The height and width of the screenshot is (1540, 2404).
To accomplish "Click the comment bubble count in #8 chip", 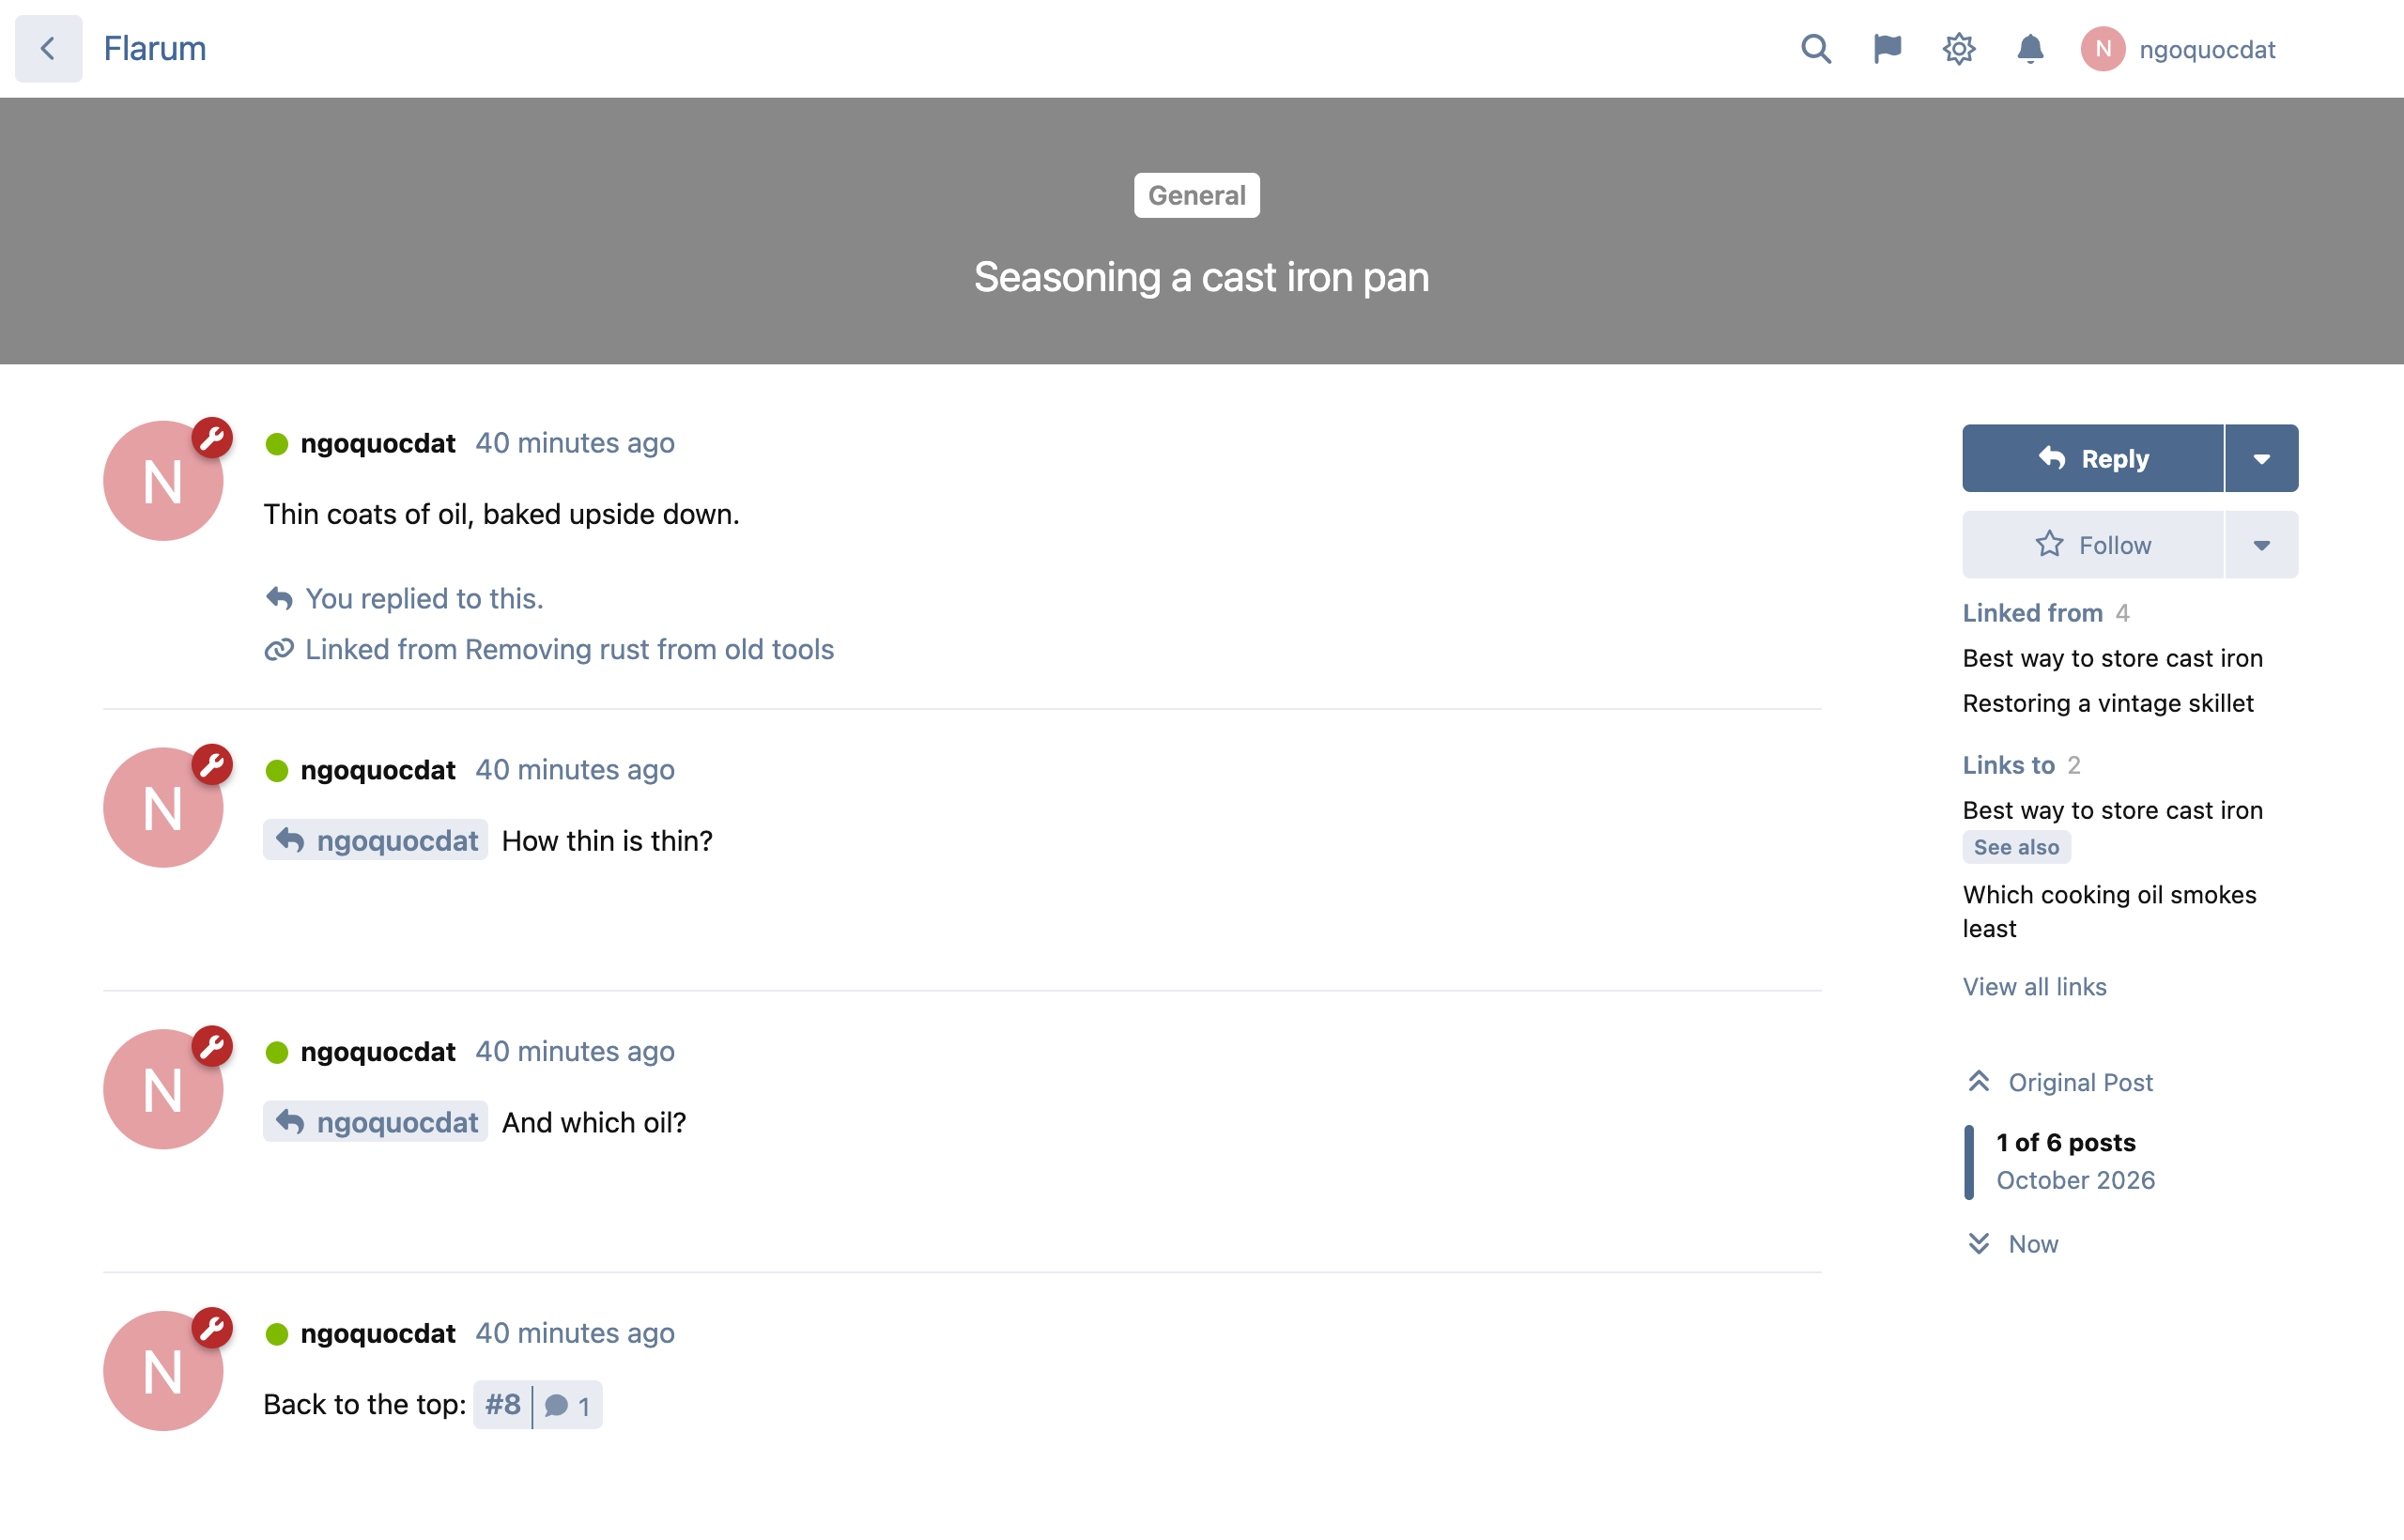I will [568, 1406].
